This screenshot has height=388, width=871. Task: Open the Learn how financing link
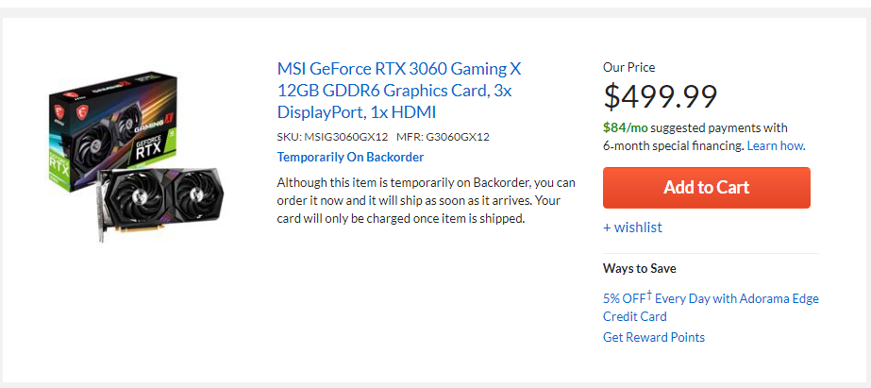pos(776,146)
